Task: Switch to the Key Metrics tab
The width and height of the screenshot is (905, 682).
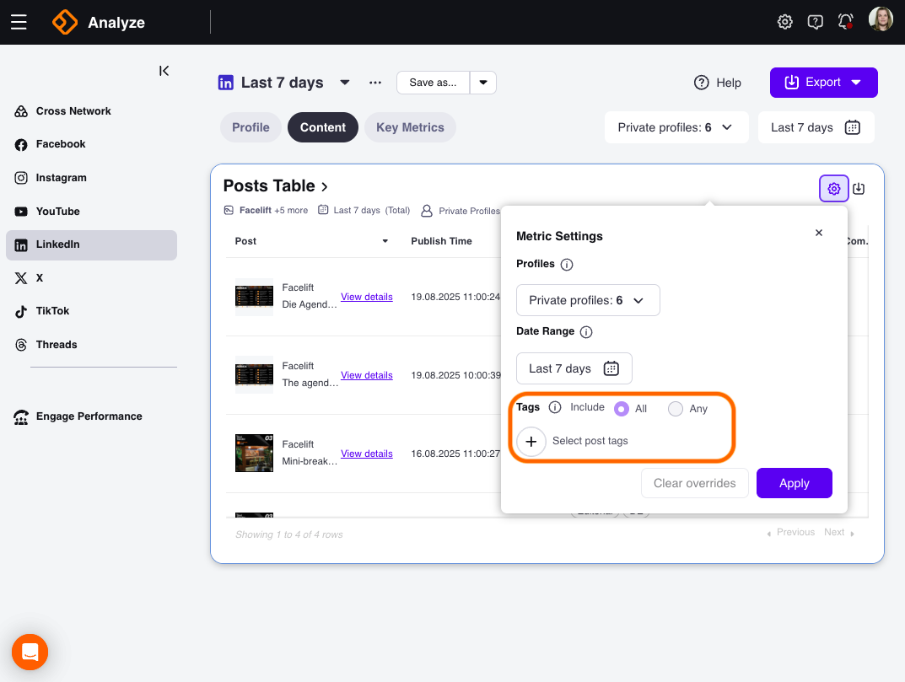Action: point(410,127)
